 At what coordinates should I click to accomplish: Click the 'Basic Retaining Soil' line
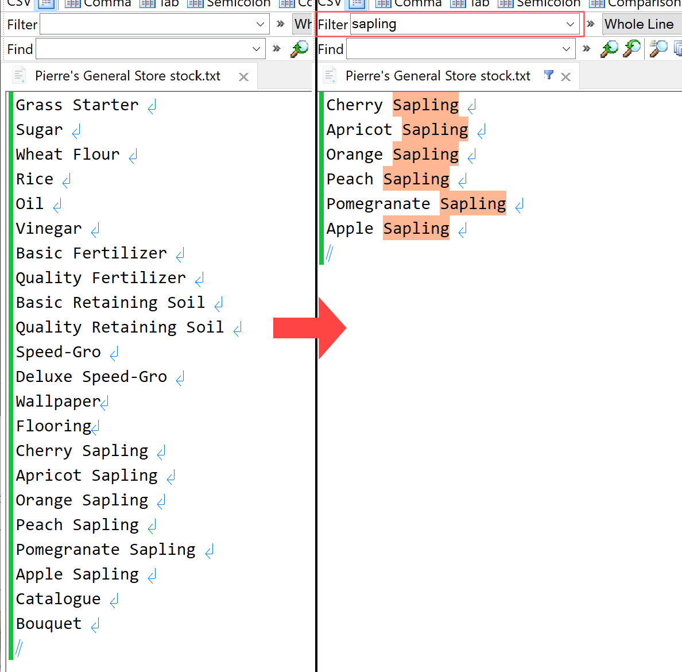coord(110,303)
